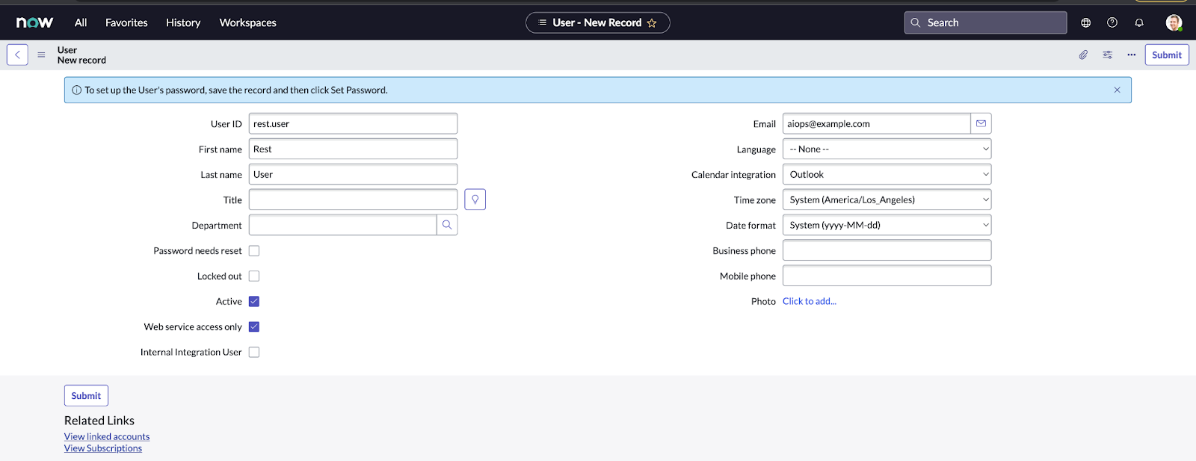Viewport: 1196px width, 461px height.
Task: Click into the Business phone field
Action: (x=887, y=250)
